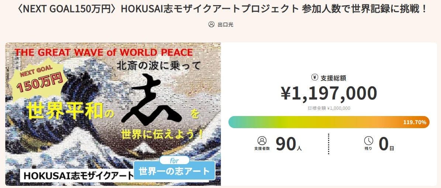Click the author profile icon beside 出口光

tap(211, 25)
